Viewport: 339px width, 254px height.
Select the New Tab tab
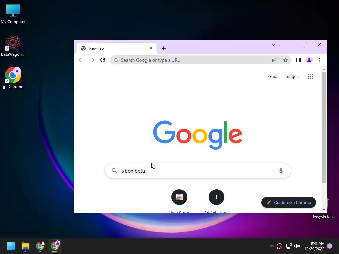pos(117,48)
